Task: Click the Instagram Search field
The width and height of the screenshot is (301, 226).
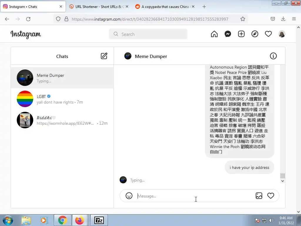Action: click(x=148, y=34)
